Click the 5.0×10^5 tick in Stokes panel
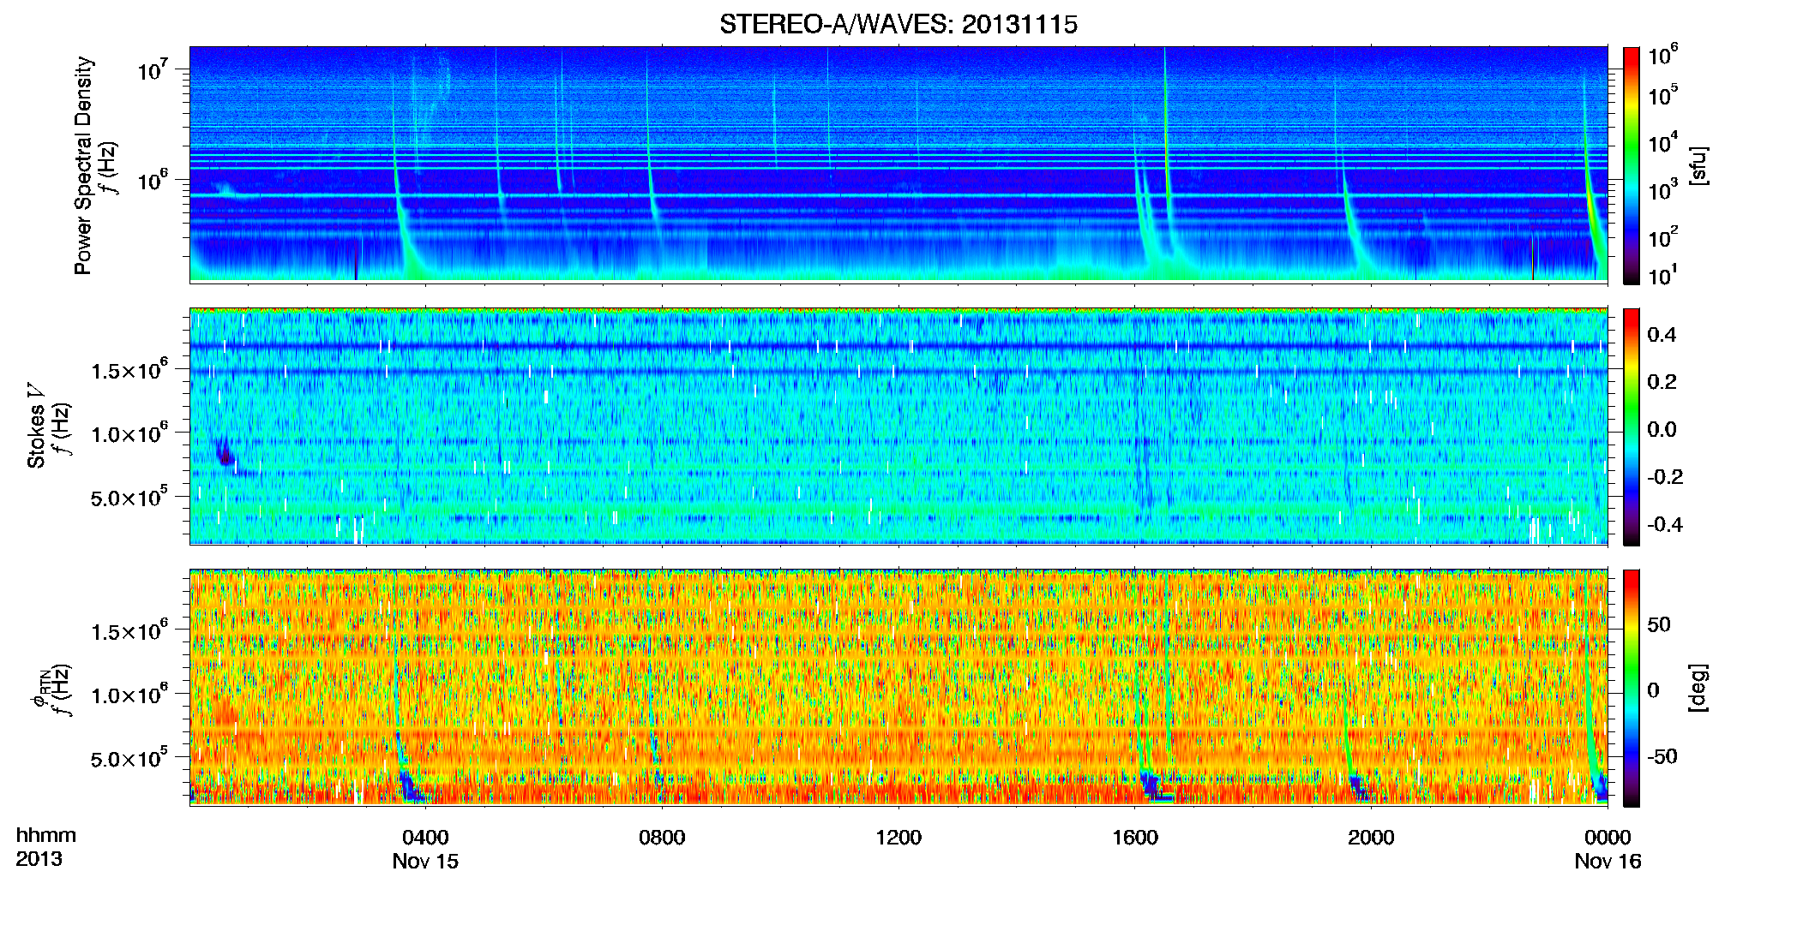 click(x=129, y=497)
